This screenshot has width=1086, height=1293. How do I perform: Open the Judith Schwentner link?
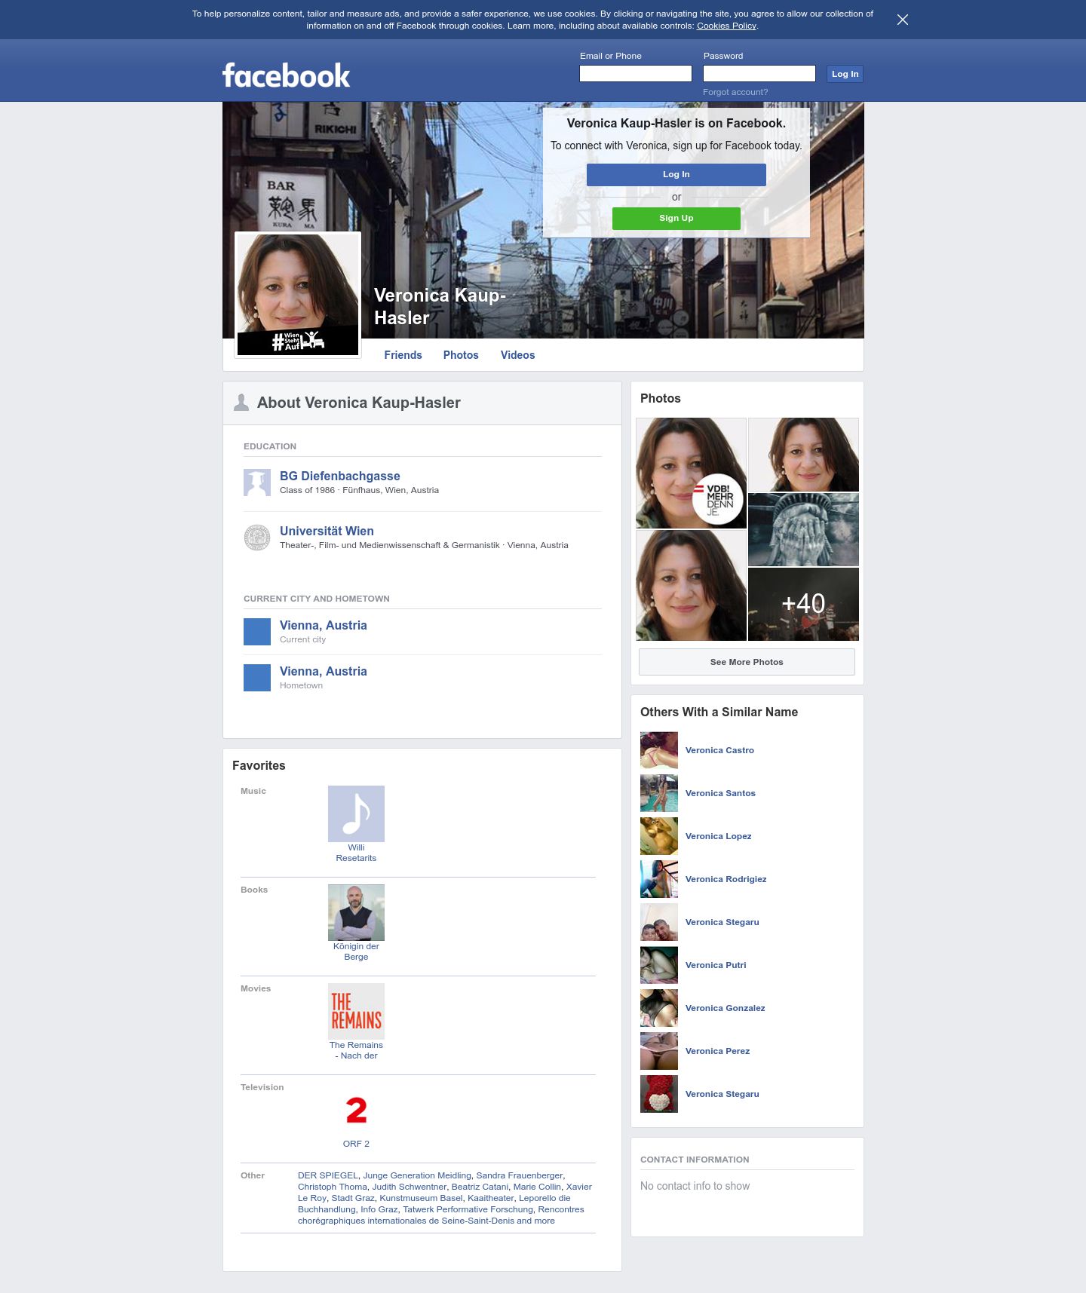pyautogui.click(x=410, y=1187)
